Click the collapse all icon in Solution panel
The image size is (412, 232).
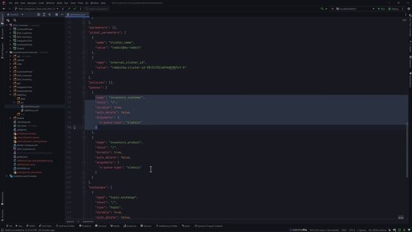[x=50, y=14]
